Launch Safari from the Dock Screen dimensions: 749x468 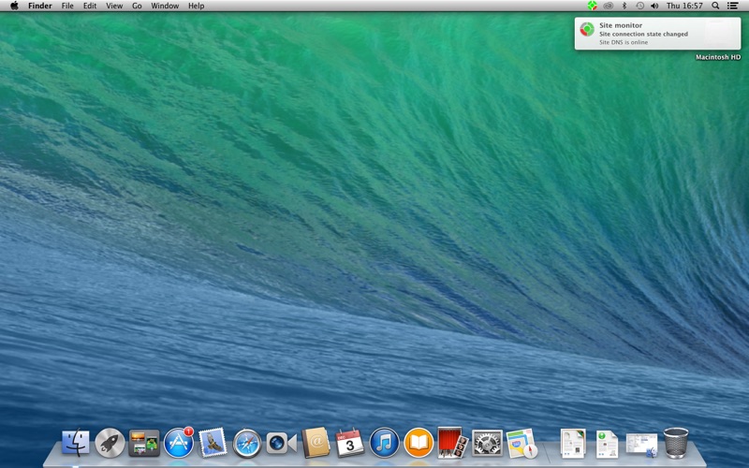pos(247,443)
